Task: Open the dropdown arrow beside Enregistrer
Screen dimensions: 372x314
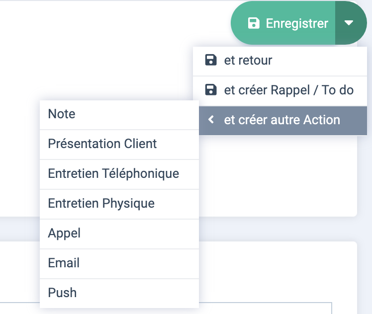Action: tap(349, 23)
